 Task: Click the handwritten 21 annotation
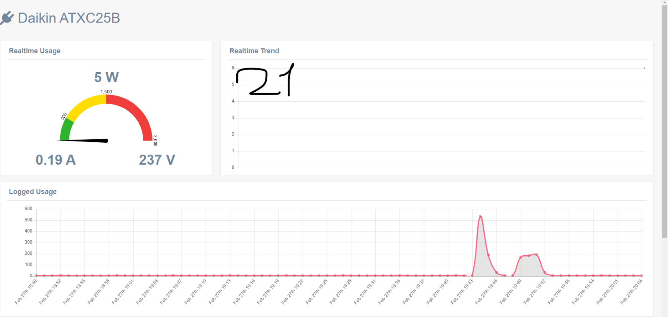tap(266, 80)
